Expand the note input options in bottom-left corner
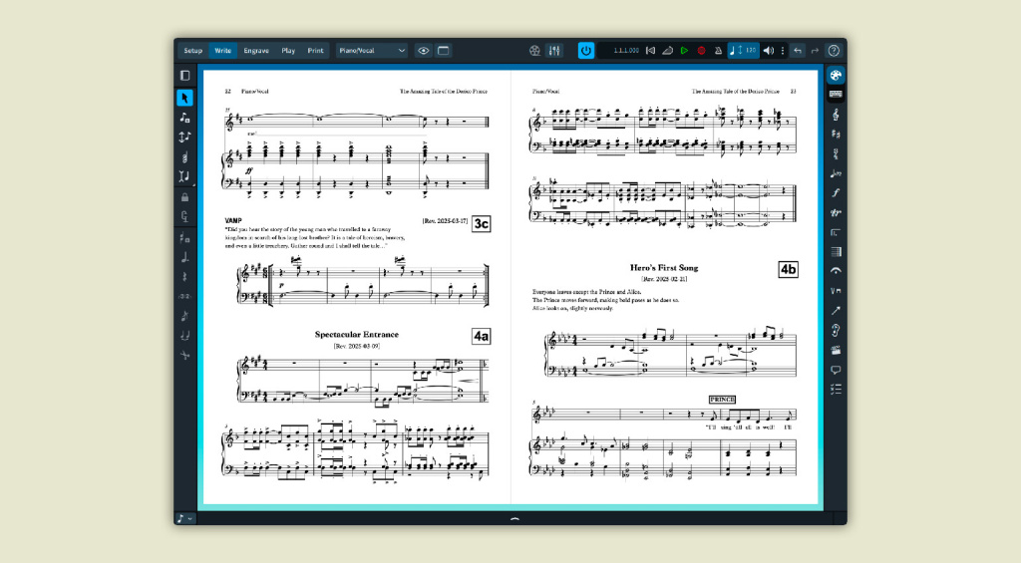 (x=184, y=518)
